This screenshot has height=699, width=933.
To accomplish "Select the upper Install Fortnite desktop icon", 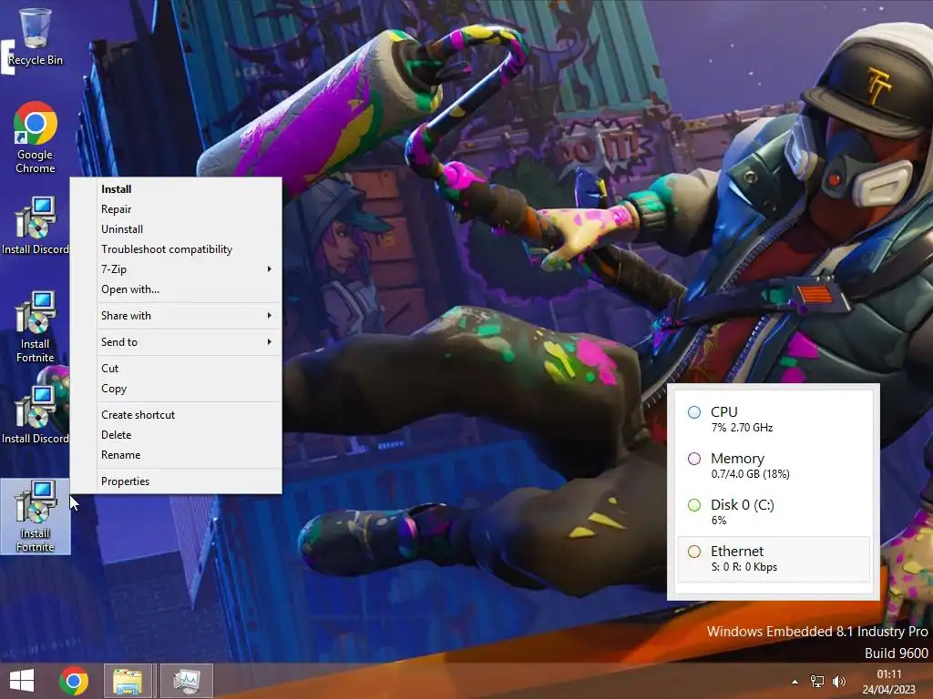I will point(36,327).
